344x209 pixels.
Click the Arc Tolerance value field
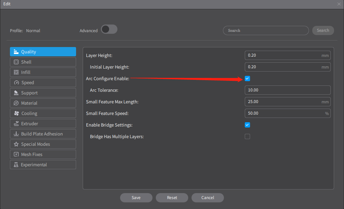click(x=288, y=90)
